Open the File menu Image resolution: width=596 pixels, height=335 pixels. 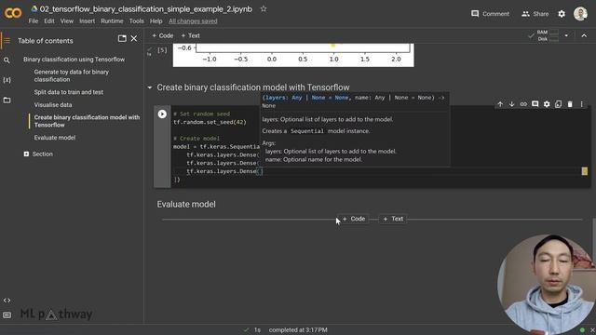pyautogui.click(x=34, y=20)
